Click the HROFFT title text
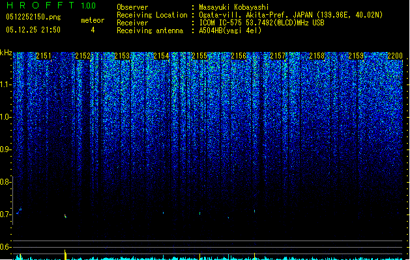 (40, 5)
